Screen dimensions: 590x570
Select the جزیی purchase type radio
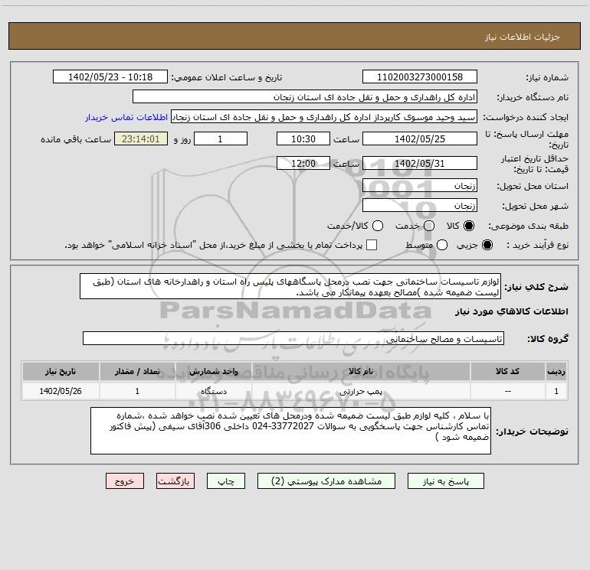coord(487,245)
